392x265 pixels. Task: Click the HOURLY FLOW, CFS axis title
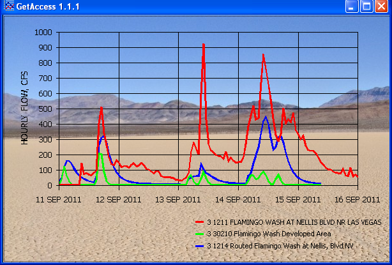pyautogui.click(x=25, y=108)
